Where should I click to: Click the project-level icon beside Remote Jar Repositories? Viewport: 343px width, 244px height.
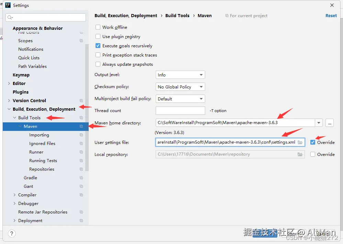81,212
